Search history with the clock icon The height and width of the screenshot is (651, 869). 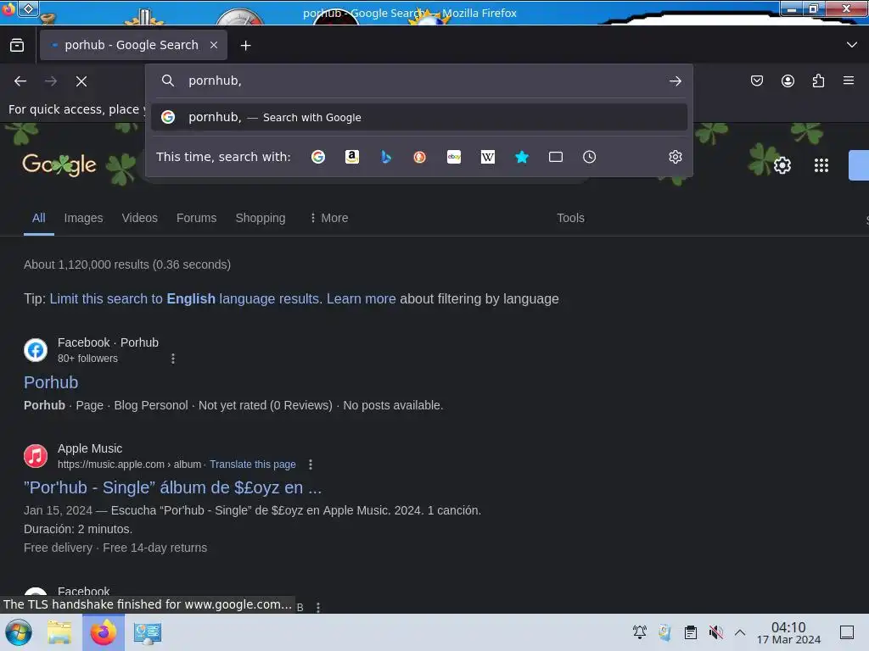tap(589, 157)
